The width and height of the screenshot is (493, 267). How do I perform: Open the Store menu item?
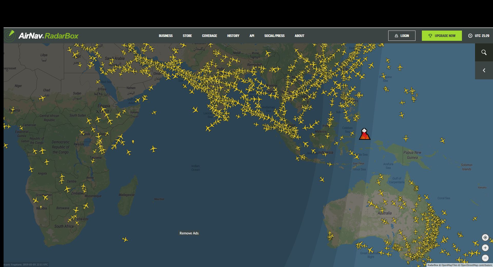click(187, 36)
